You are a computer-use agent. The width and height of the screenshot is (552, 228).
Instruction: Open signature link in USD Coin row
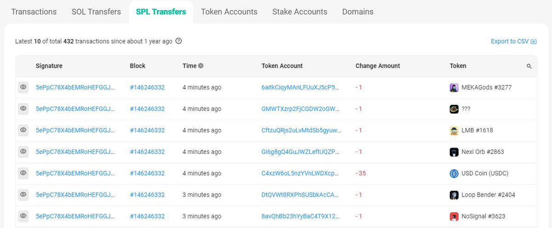coord(75,173)
